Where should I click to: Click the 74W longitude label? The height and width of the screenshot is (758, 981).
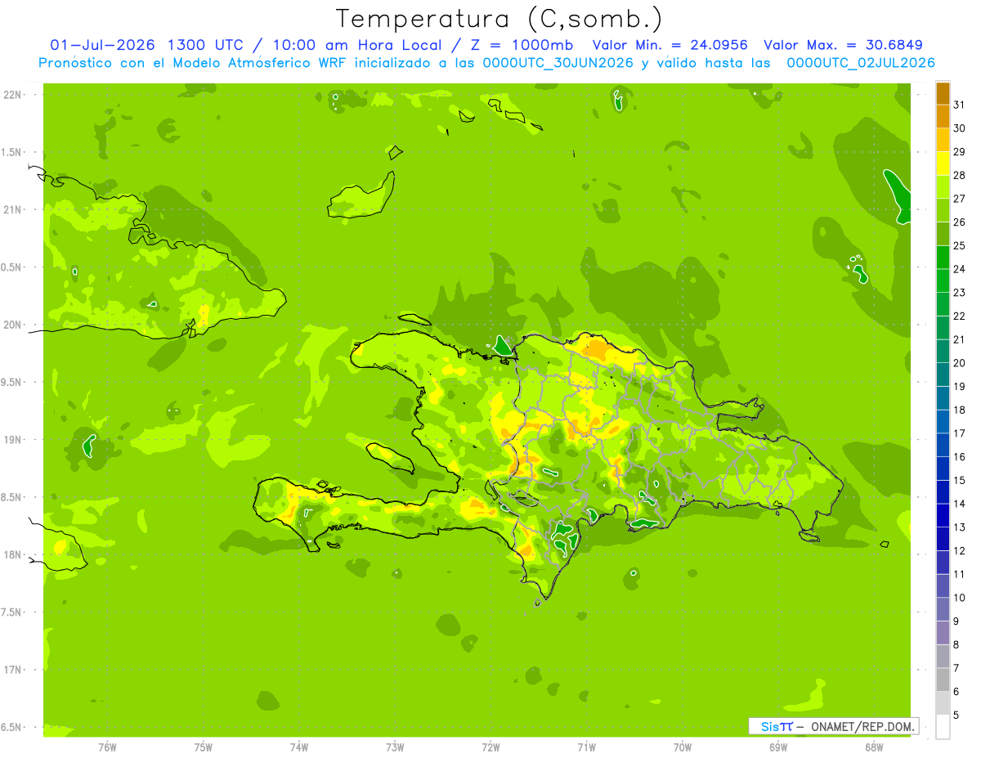click(299, 747)
